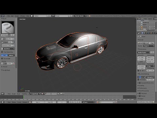
Task: Open the 3D viewport editor type selector
Action: click(3, 94)
